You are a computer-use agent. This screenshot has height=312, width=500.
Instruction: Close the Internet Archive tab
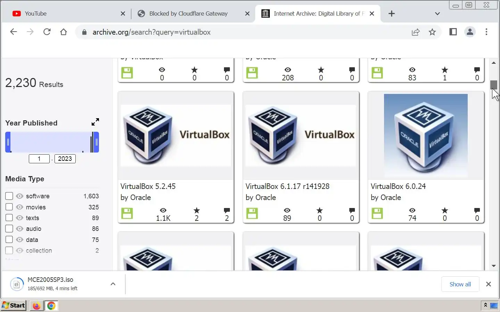(x=372, y=14)
